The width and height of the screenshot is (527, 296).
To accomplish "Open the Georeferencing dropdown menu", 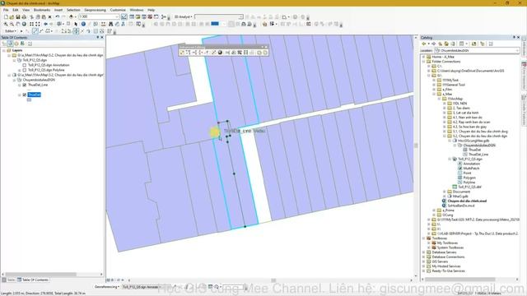I will [x=107, y=287].
